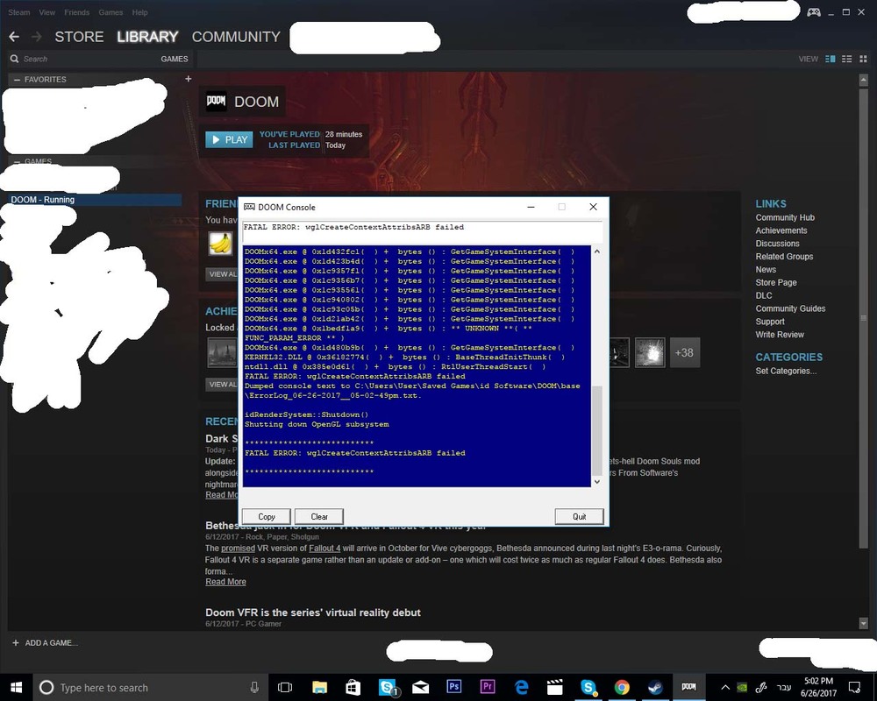Open the GAMES filter dropdown

pos(174,59)
